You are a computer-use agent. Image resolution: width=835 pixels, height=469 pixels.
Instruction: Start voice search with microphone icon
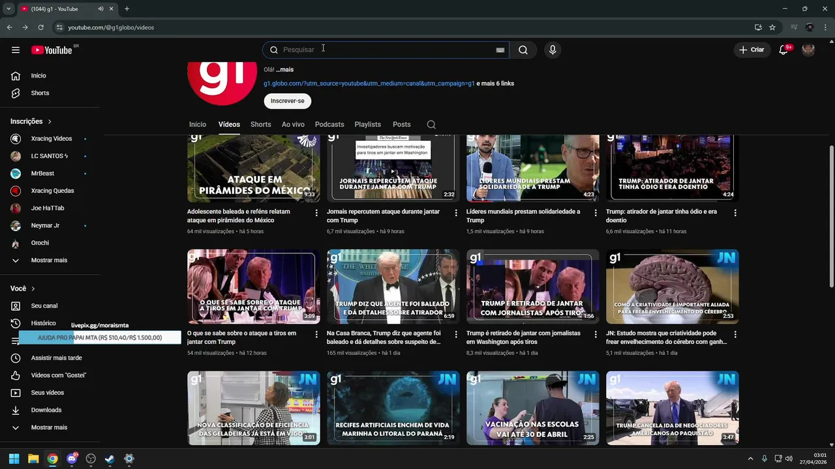[553, 50]
